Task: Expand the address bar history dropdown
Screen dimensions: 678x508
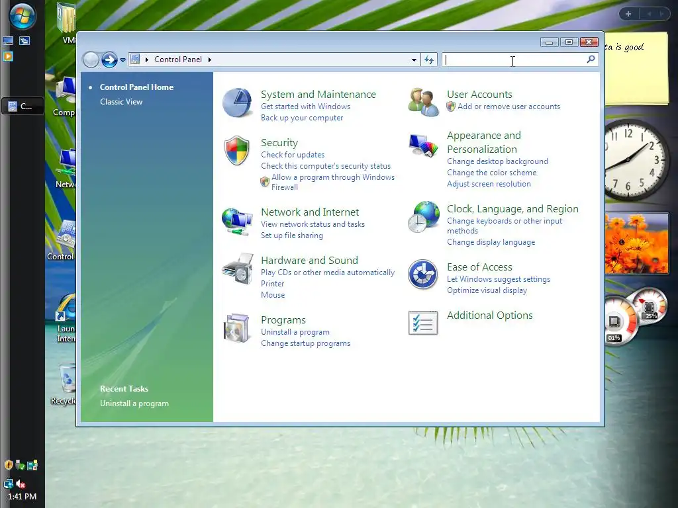Action: tap(414, 60)
